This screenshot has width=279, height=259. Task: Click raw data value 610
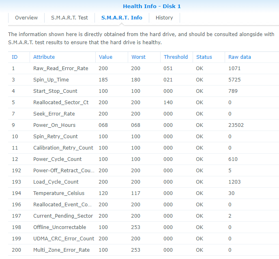pos(233,159)
